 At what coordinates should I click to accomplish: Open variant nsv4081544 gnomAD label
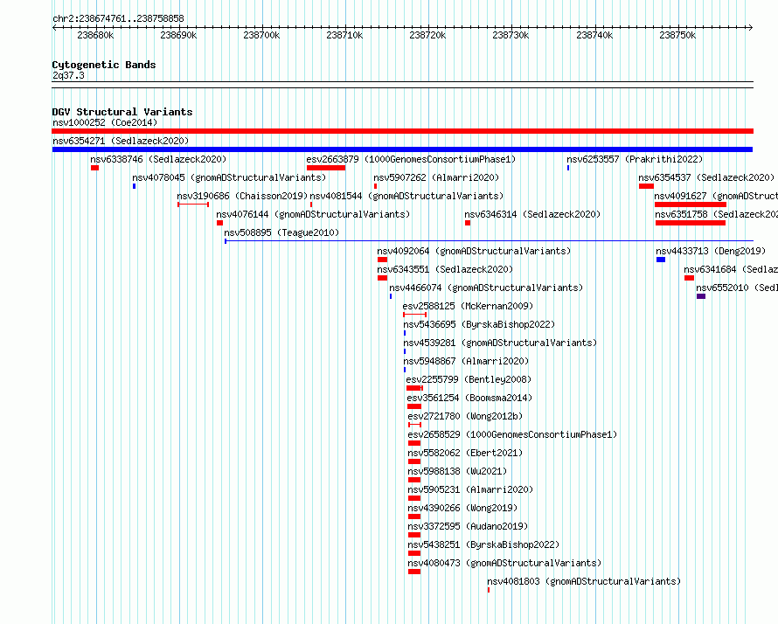point(406,196)
